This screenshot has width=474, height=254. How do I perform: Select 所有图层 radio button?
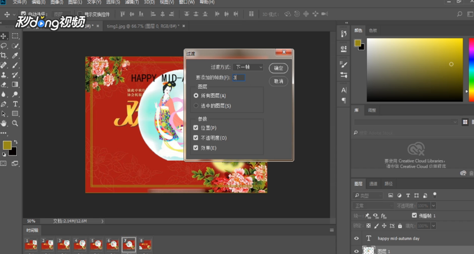coord(196,96)
